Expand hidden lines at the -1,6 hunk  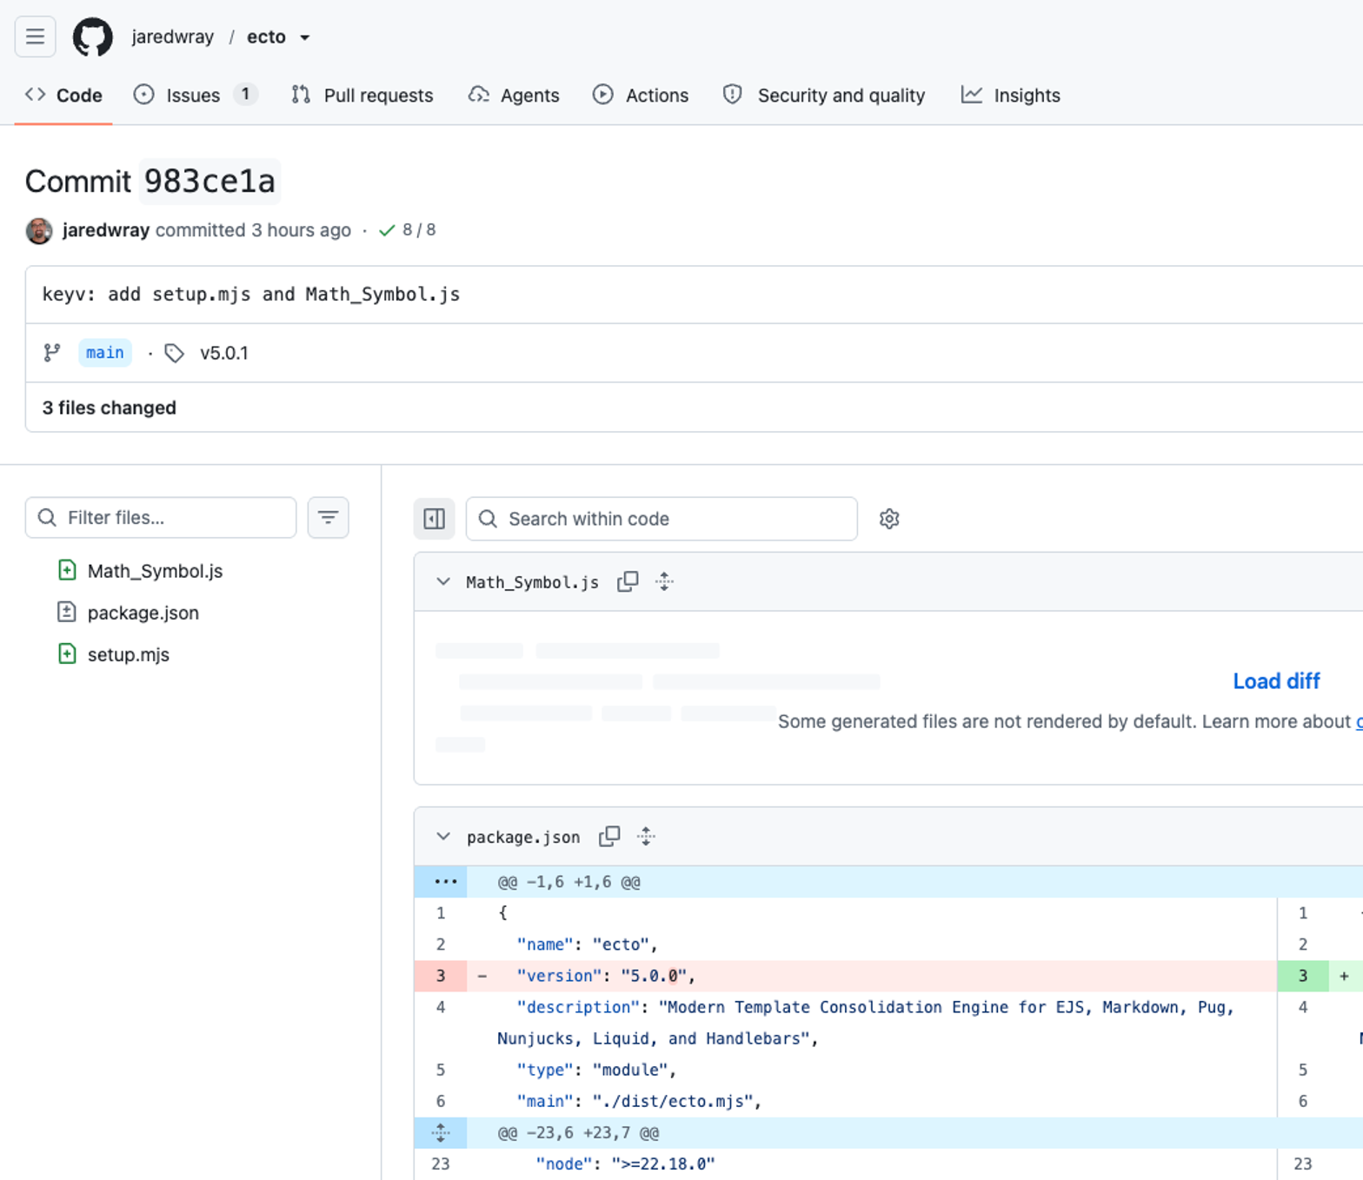tap(441, 882)
